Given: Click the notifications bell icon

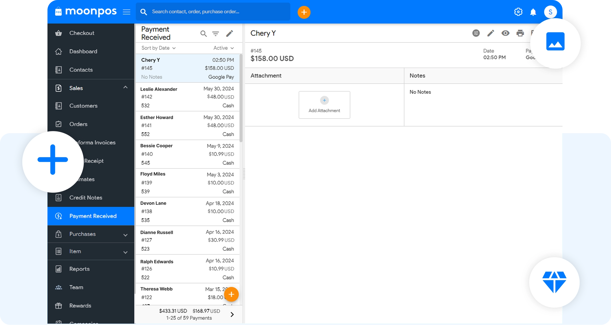Looking at the screenshot, I should [533, 12].
